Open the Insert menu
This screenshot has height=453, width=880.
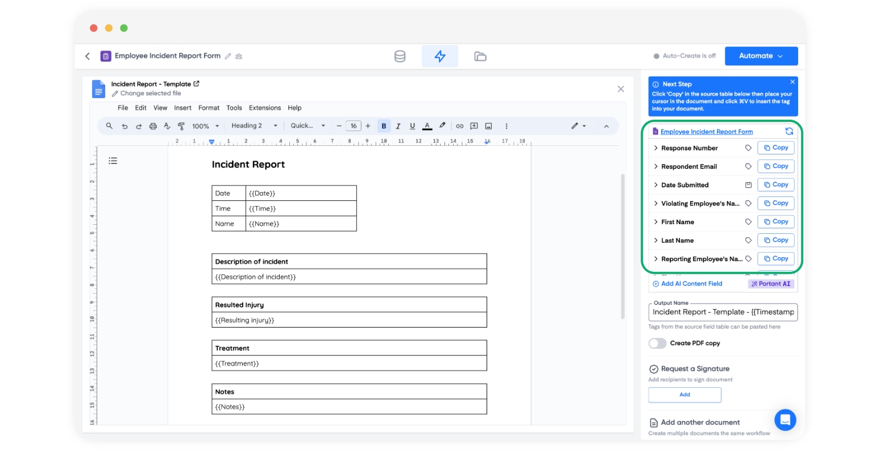click(182, 108)
